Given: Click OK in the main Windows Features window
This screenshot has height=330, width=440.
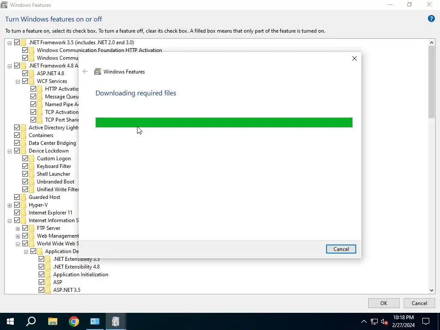Looking at the screenshot, I should tap(384, 303).
